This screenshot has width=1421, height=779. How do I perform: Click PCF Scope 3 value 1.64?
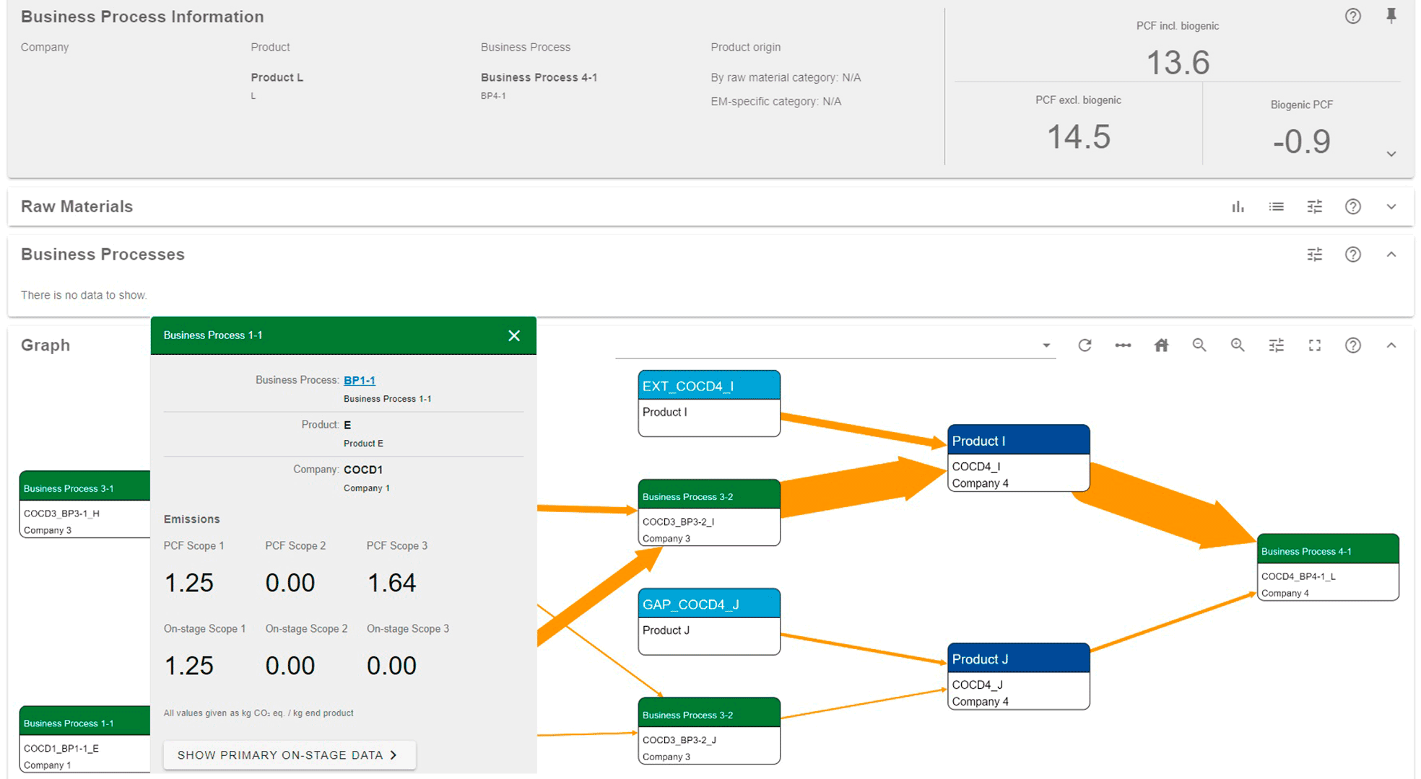pos(392,582)
